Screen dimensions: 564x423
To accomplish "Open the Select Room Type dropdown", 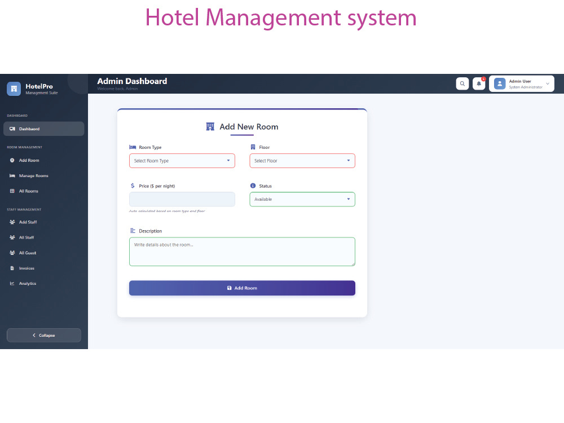I will (182, 161).
